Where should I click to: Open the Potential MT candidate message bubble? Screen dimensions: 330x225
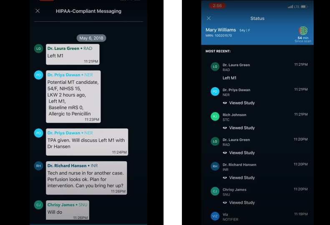point(73,97)
